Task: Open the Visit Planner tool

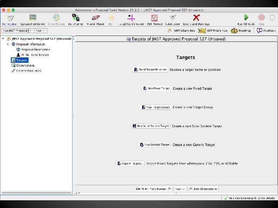Action: [x=76, y=20]
